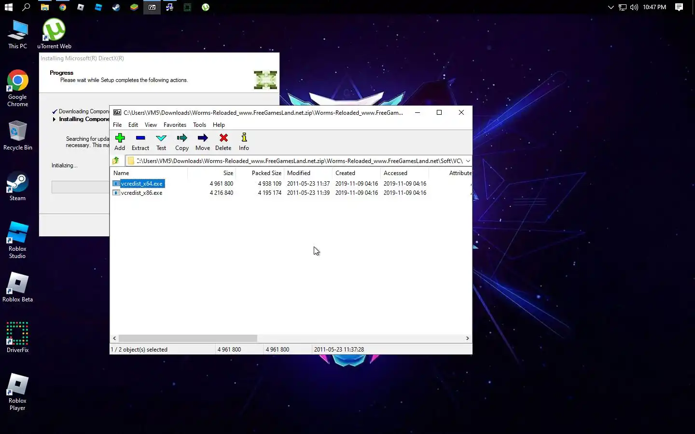Screen dimensions: 695x434
Task: Maximize the 7-Zip window
Action: pos(439,112)
